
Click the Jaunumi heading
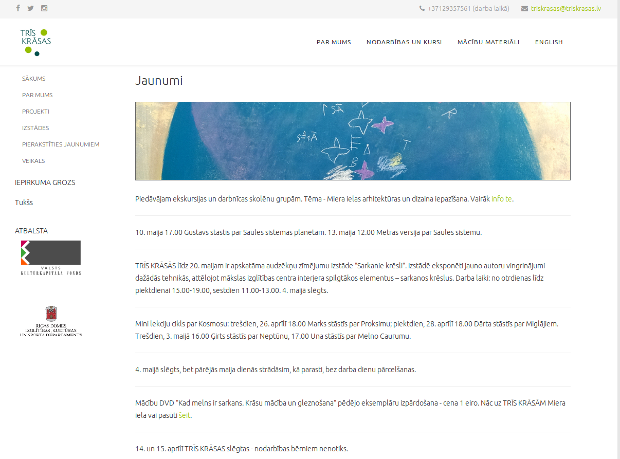tap(159, 81)
